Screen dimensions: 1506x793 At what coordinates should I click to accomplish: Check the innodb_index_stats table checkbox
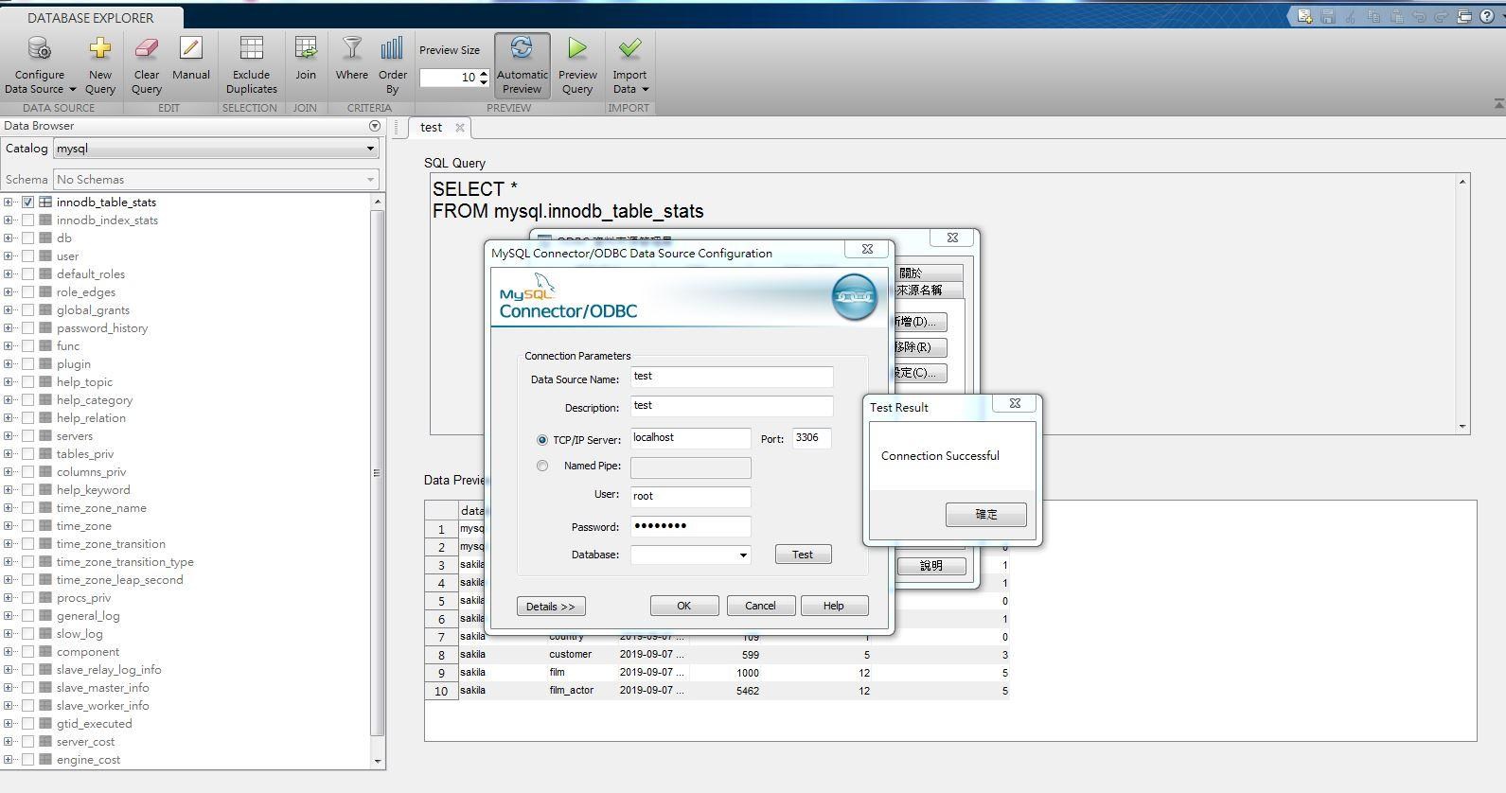click(27, 220)
